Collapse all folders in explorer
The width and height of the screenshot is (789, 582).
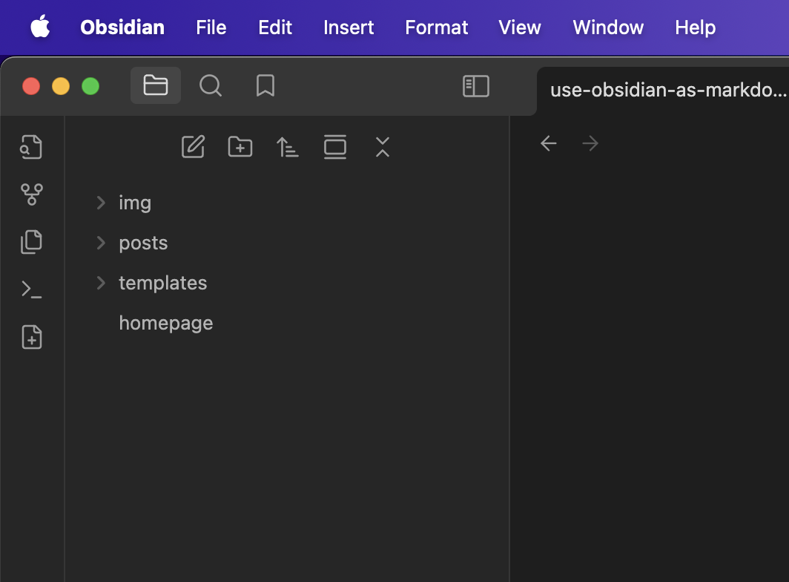383,147
